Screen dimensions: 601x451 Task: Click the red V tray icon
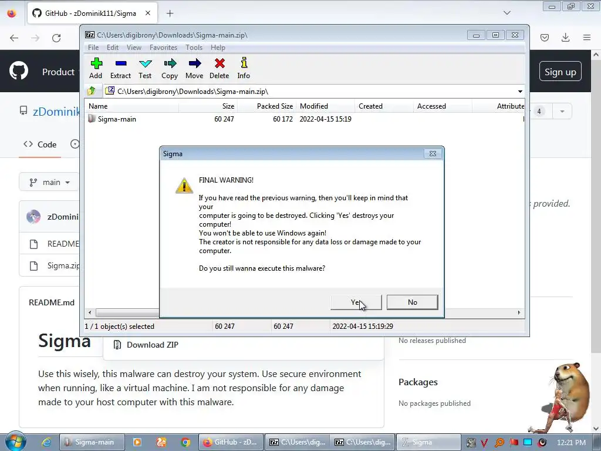(484, 443)
